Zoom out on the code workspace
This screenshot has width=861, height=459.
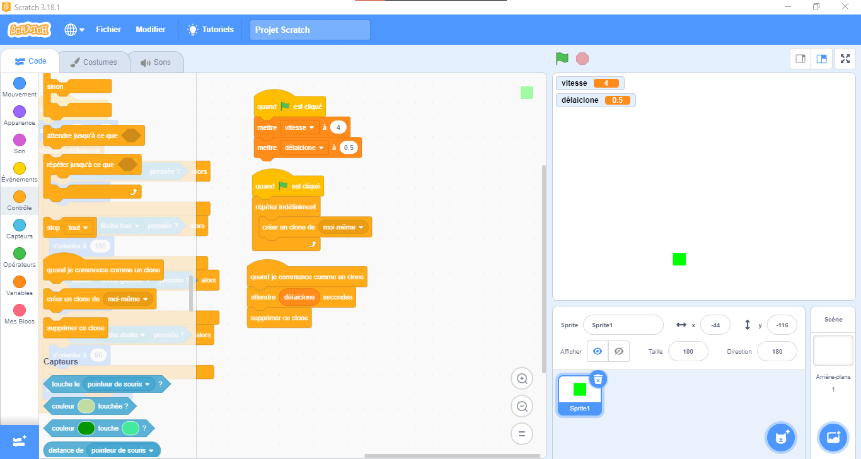point(522,407)
